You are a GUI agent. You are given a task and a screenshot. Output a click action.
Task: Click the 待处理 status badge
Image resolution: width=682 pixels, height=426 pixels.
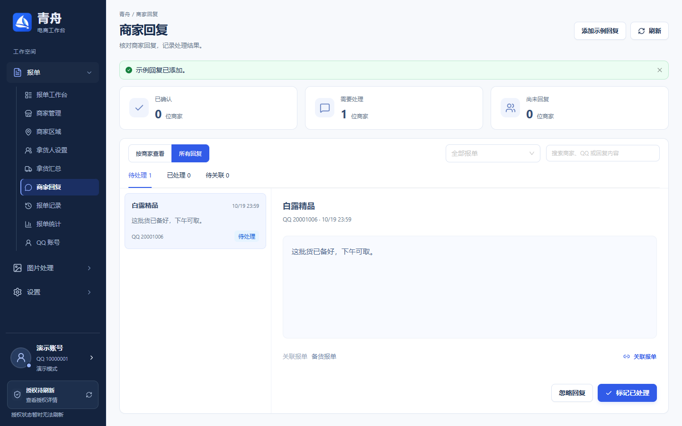click(x=247, y=237)
